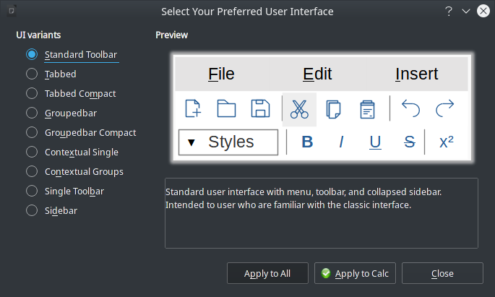Select the Tabbed Compact radio button
This screenshot has height=297, width=495.
(x=71, y=94)
